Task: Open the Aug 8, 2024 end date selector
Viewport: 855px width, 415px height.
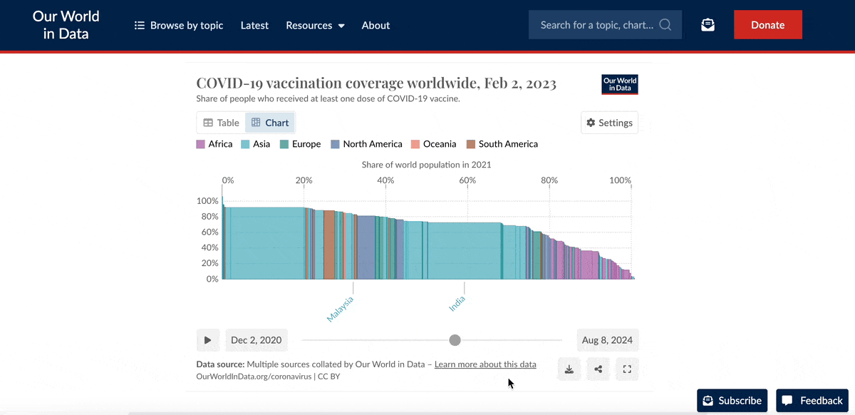Action: click(x=607, y=340)
